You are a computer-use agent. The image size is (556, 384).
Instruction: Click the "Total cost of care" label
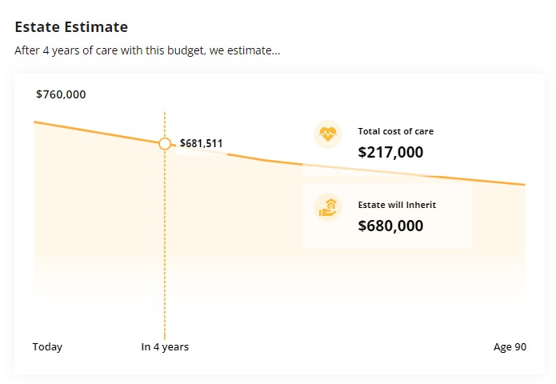(x=395, y=131)
